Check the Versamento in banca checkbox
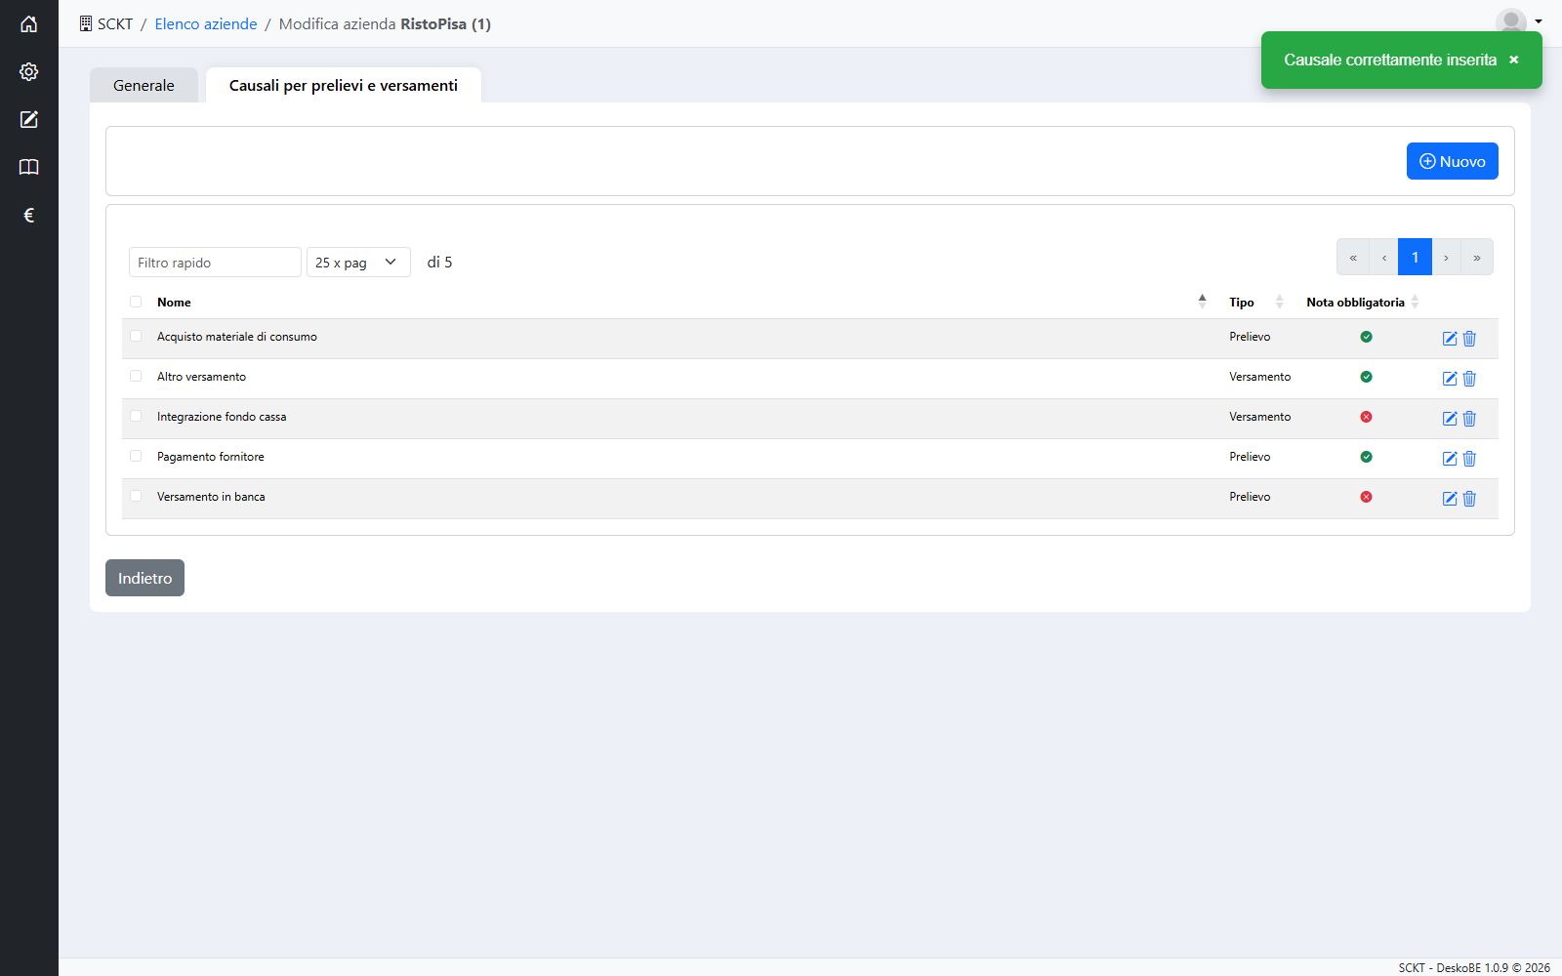 [x=136, y=496]
